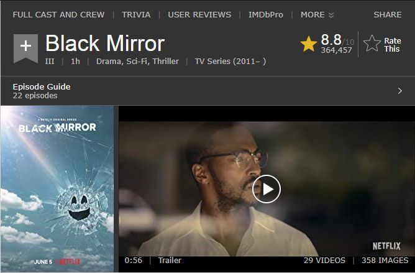Open FULL CAST AND CREW page

58,14
